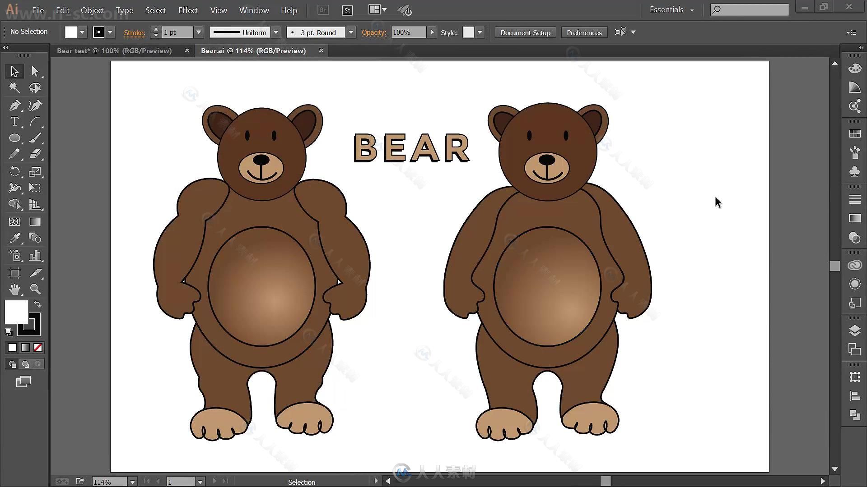Enable Draw Inside mode
Screen dimensions: 867x487
[38, 364]
